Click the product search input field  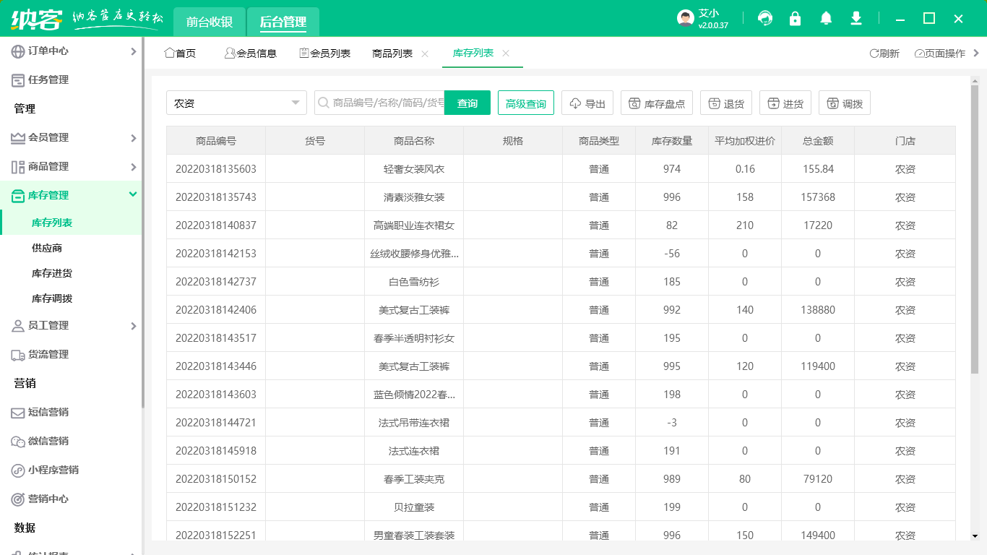click(383, 103)
